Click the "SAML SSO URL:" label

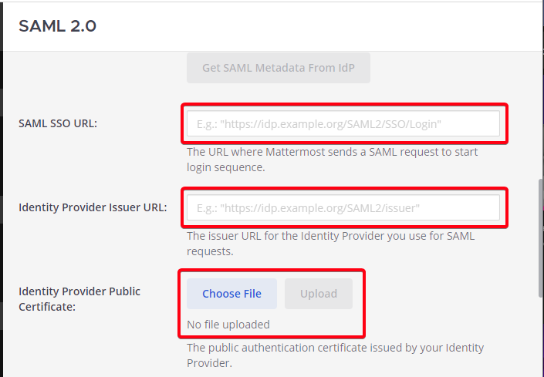coord(58,123)
